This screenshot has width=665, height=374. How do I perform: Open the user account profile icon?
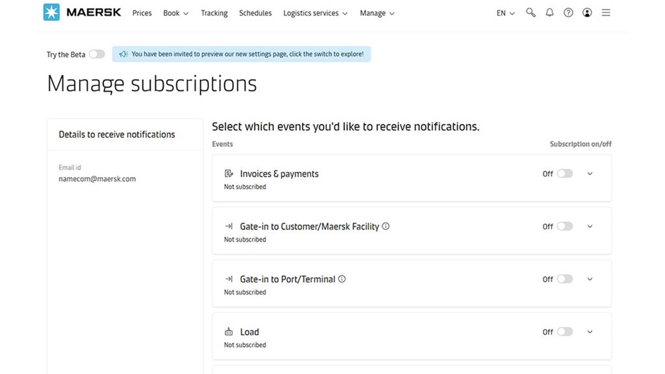(x=587, y=13)
